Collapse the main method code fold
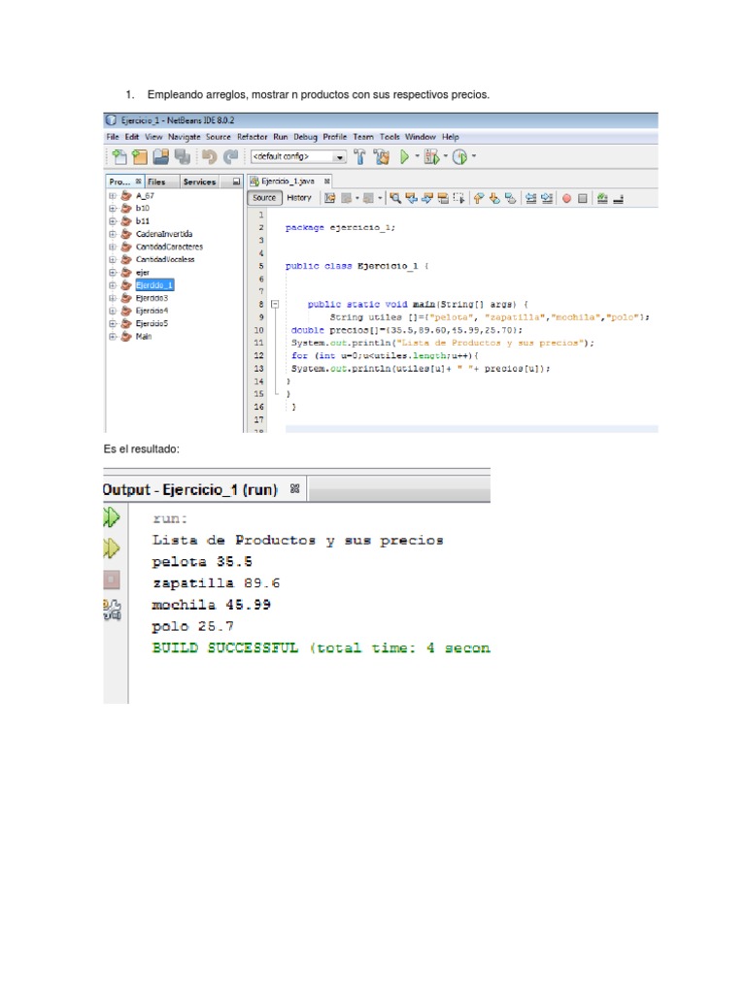This screenshot has height=994, width=746. click(275, 304)
